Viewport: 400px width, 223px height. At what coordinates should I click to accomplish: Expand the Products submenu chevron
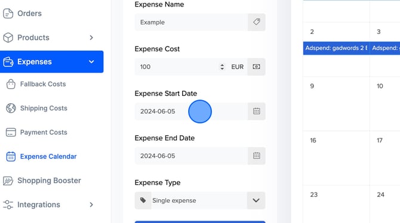pos(91,38)
